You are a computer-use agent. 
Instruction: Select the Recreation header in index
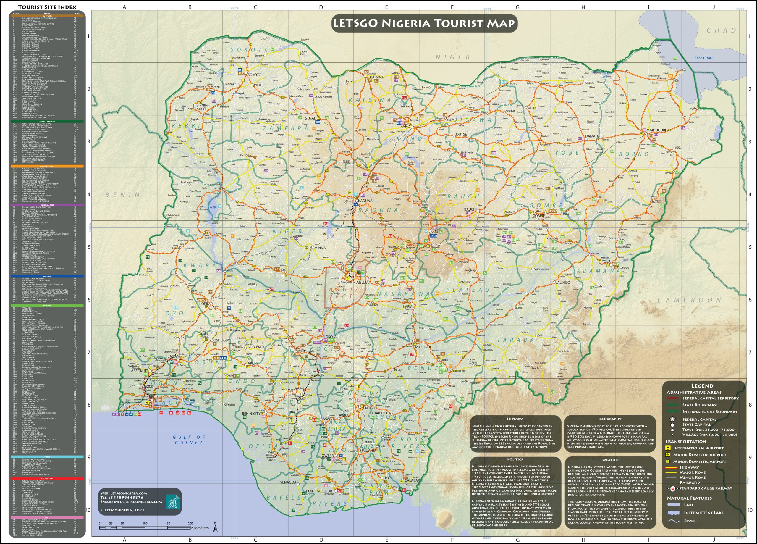click(x=47, y=479)
